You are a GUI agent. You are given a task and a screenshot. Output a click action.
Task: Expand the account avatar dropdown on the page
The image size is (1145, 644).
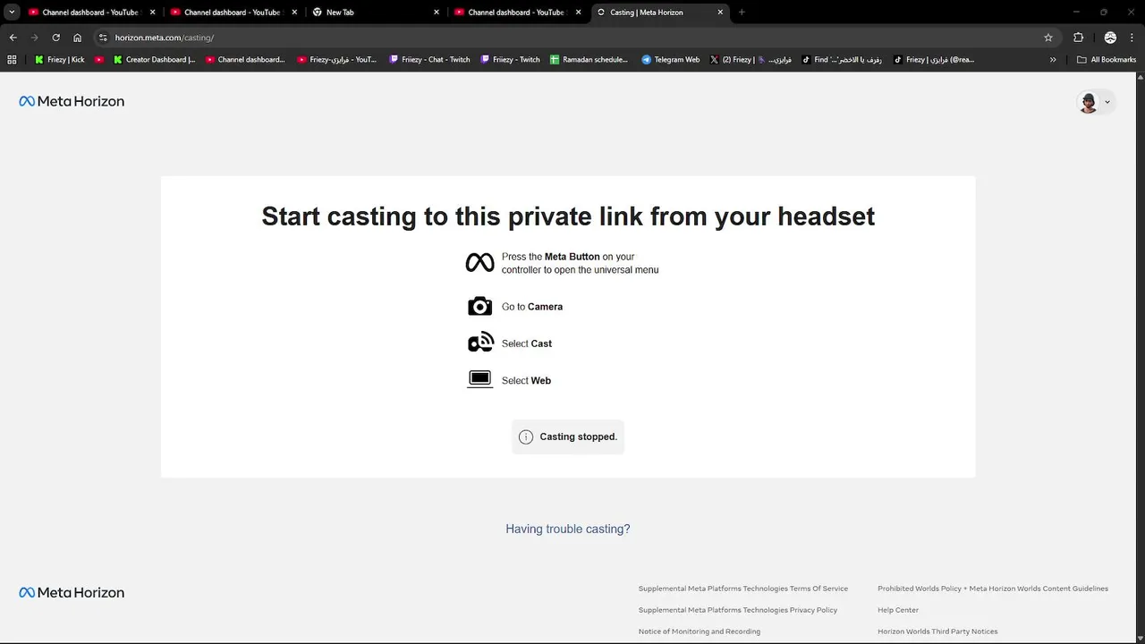[1095, 102]
